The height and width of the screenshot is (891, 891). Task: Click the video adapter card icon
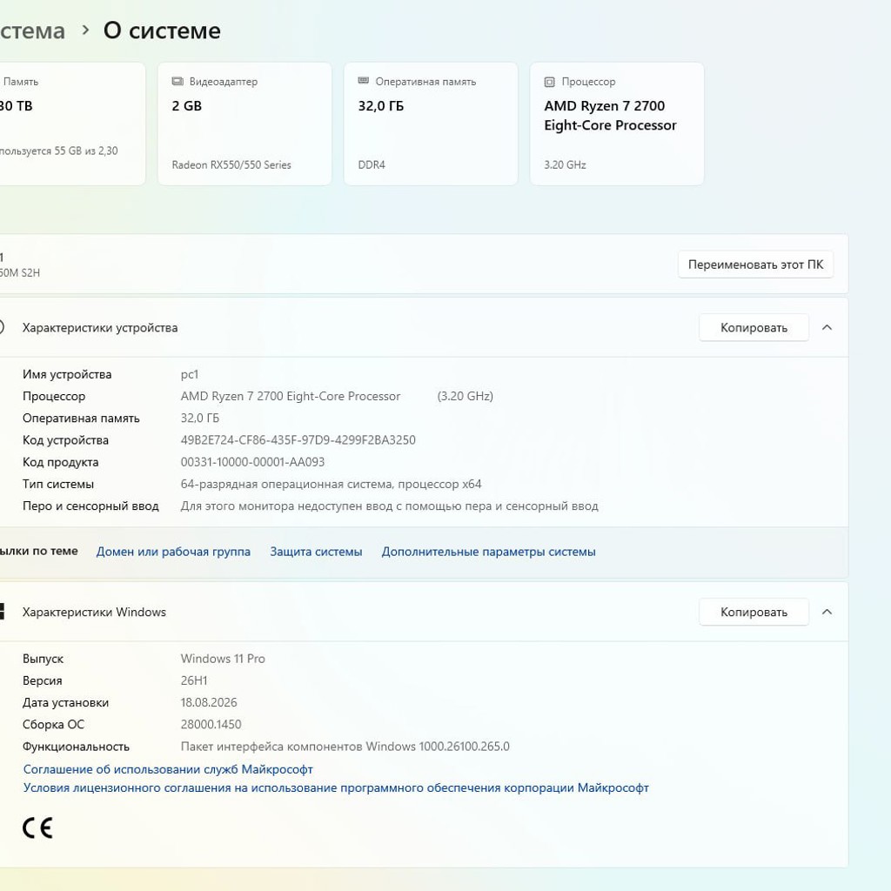pos(178,81)
